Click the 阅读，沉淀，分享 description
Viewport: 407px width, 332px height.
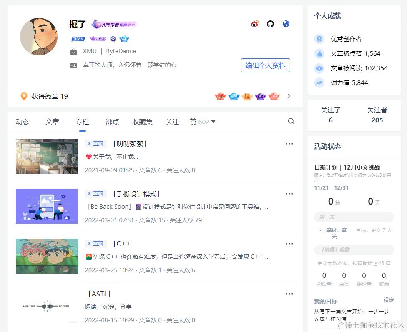[108, 307]
